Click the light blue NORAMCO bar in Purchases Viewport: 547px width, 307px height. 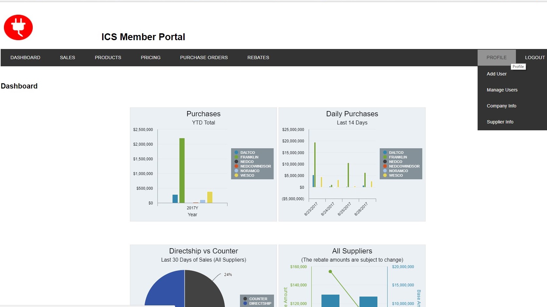pos(203,201)
